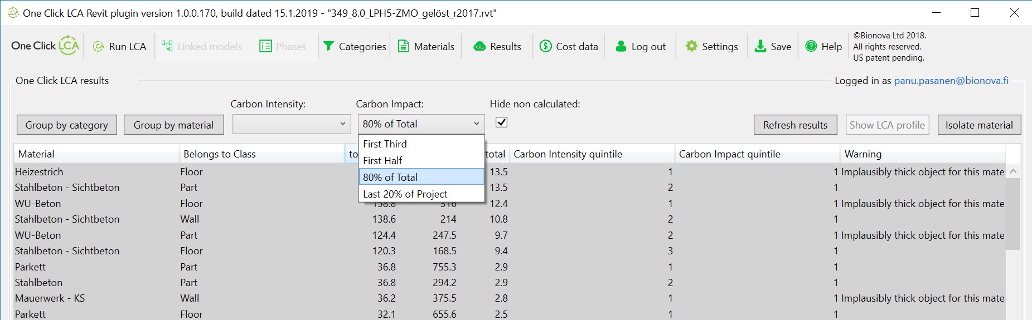Screen dimensions: 1032x320
Task: Click Parkett Part row with 755.3
Action: (510, 267)
